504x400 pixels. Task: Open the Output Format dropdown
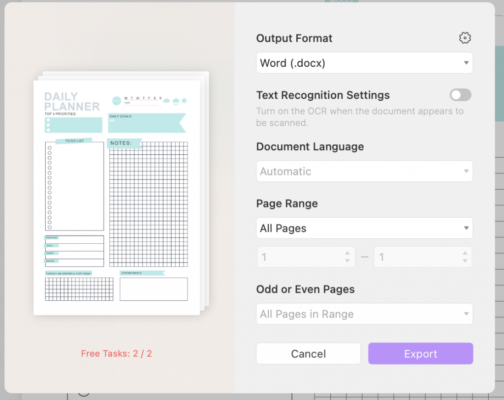pos(364,63)
